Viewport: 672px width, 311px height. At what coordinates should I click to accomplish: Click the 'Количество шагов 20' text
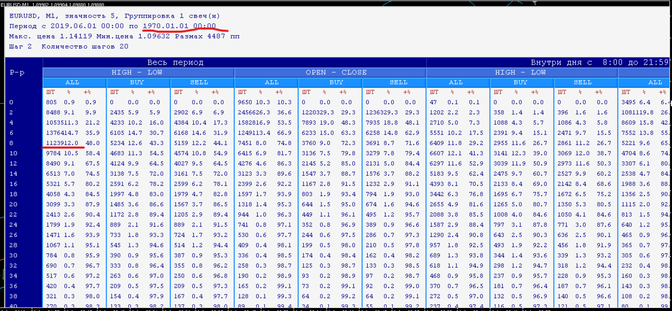click(85, 46)
